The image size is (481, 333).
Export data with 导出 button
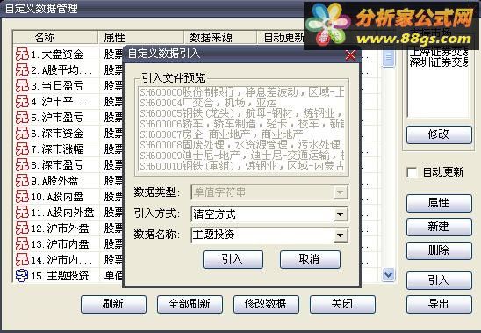point(439,304)
